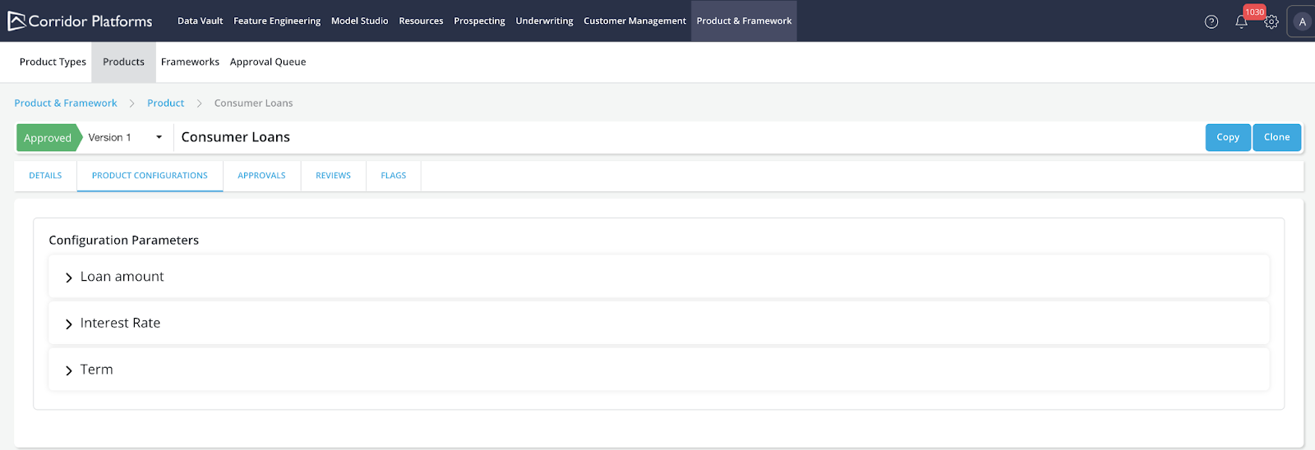Open the settings gear icon

1271,22
